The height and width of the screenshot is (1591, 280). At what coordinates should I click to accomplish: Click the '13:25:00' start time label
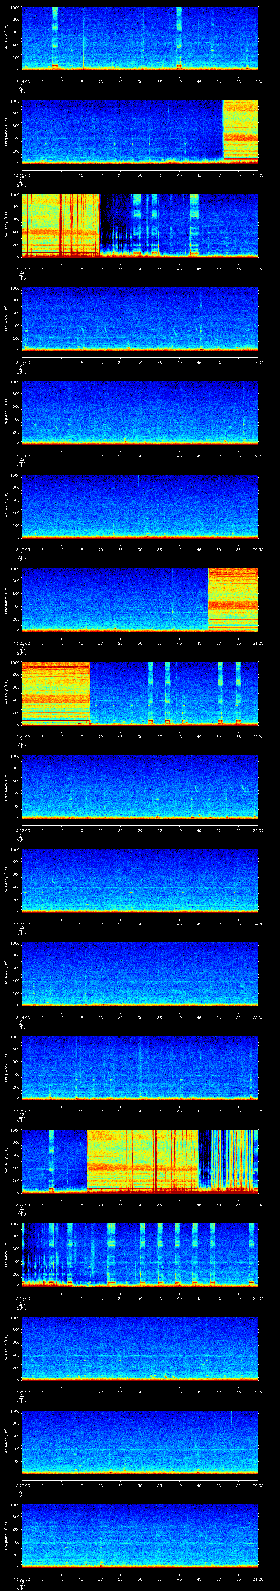coord(22,1111)
